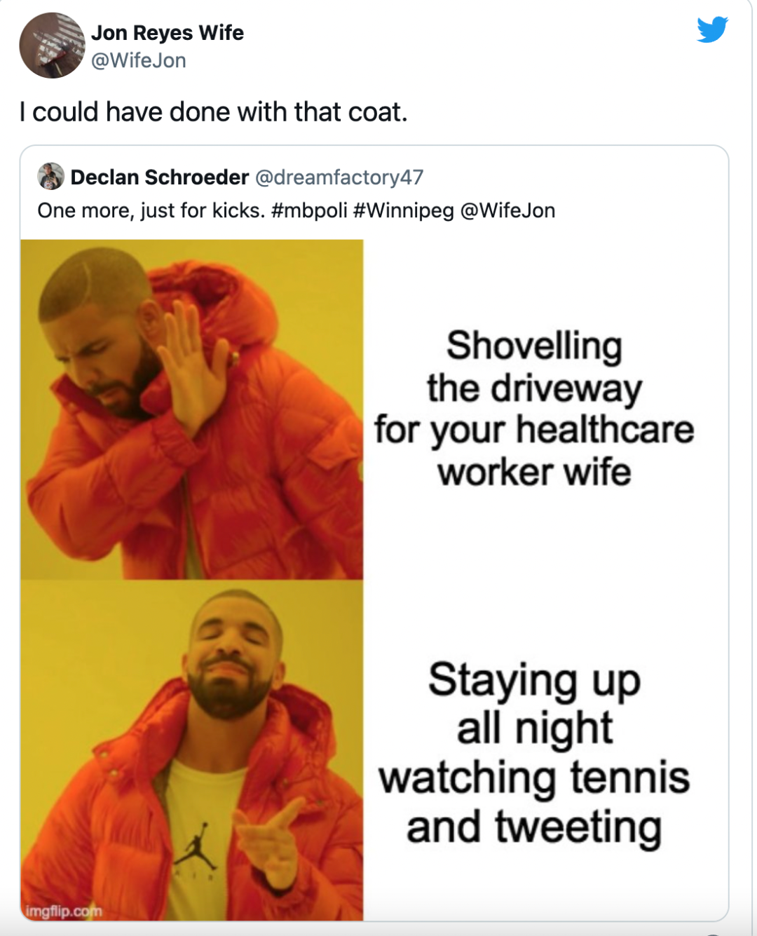Open the @WifeJon handle under name
The width and height of the screenshot is (757, 936).
[139, 60]
